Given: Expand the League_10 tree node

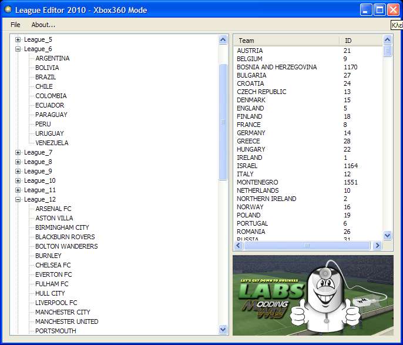Looking at the screenshot, I should click(18, 180).
